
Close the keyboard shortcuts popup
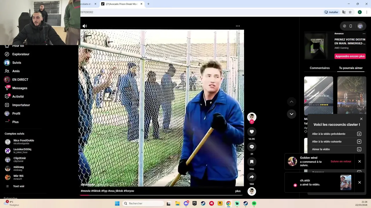pos(361,119)
